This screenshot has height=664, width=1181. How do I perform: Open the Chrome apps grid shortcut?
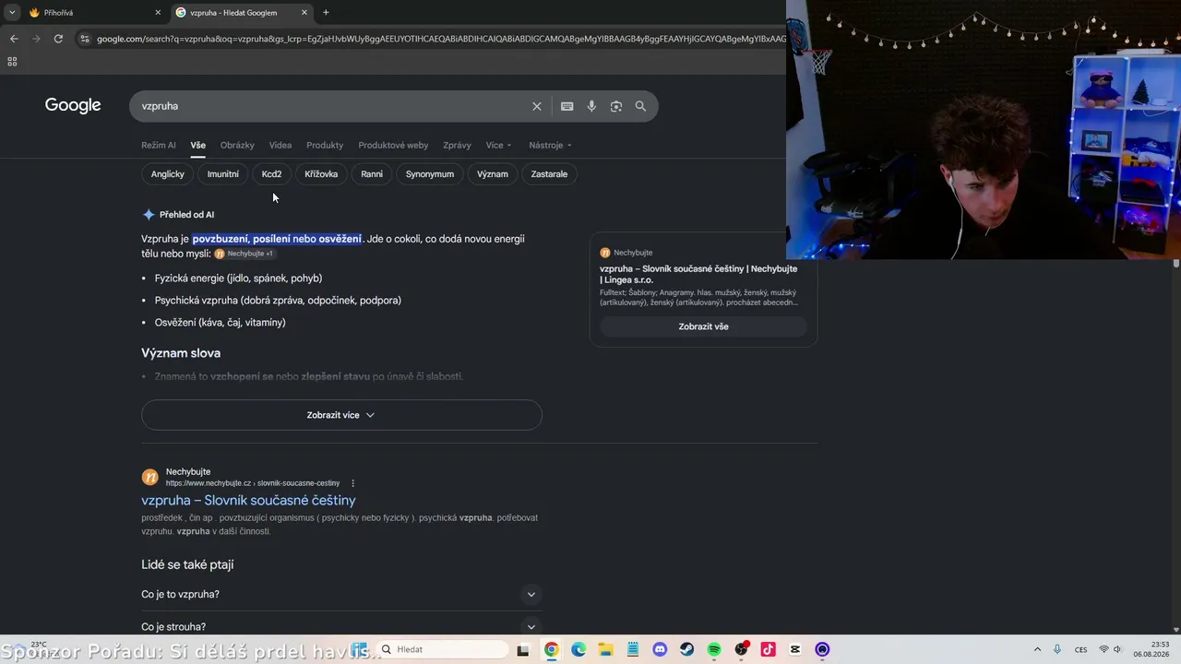tap(12, 62)
